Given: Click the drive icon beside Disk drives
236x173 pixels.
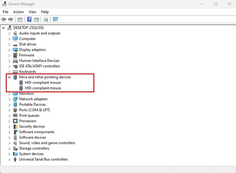Looking at the screenshot, I should [x=15, y=45].
